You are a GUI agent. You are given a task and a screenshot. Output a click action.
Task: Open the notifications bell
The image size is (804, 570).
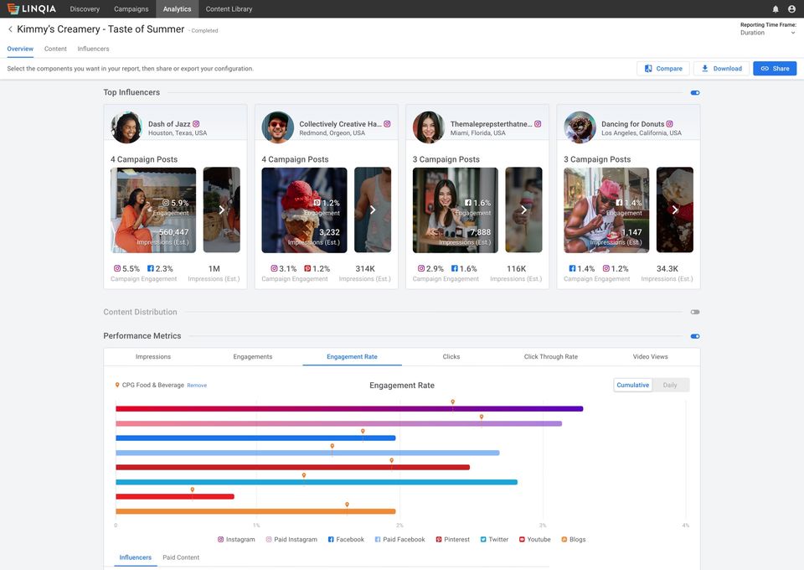[776, 8]
